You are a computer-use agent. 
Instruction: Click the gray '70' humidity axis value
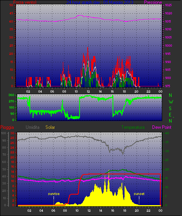pyautogui.click(x=4, y=155)
